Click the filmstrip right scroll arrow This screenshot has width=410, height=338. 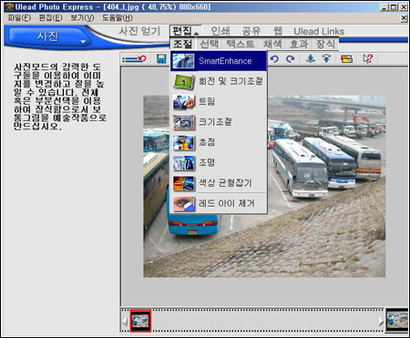(x=381, y=321)
